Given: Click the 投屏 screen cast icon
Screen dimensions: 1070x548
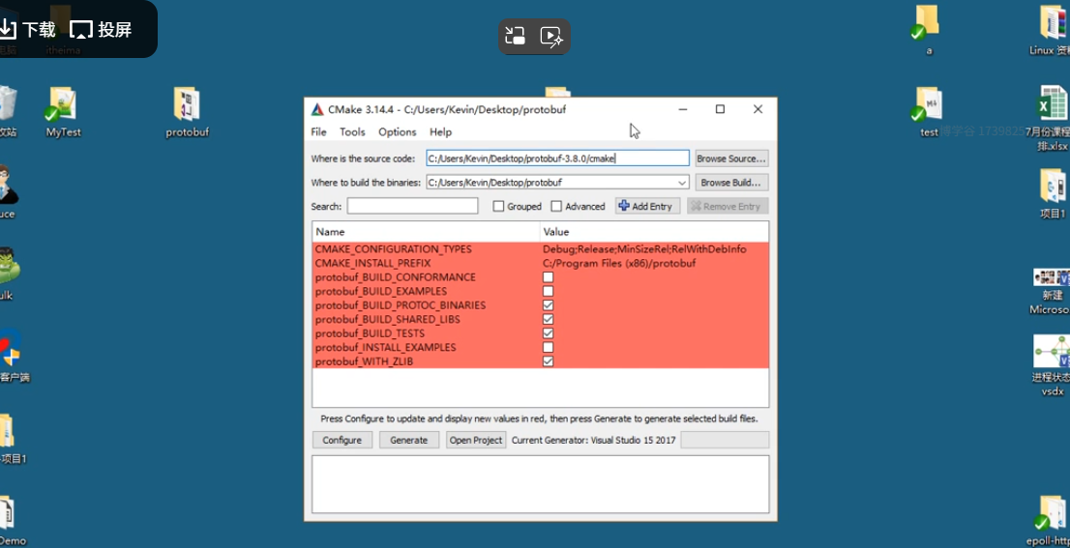Looking at the screenshot, I should pyautogui.click(x=81, y=29).
